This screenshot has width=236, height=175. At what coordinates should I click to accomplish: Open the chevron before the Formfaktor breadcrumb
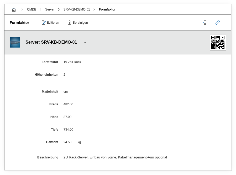coord(94,9)
